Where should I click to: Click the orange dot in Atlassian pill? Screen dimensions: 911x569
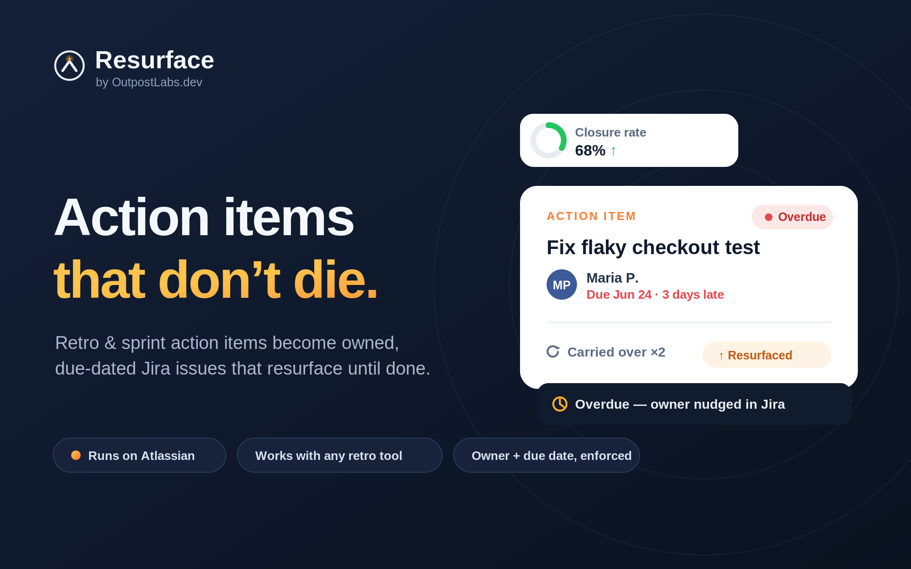pyautogui.click(x=76, y=455)
